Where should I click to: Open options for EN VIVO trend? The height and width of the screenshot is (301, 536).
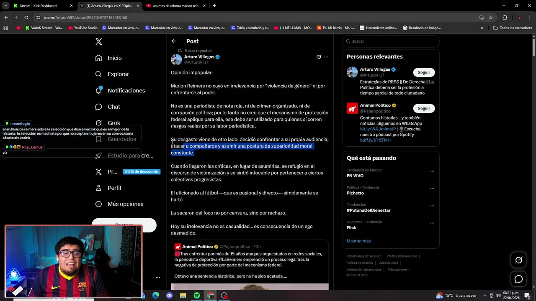[x=432, y=171]
